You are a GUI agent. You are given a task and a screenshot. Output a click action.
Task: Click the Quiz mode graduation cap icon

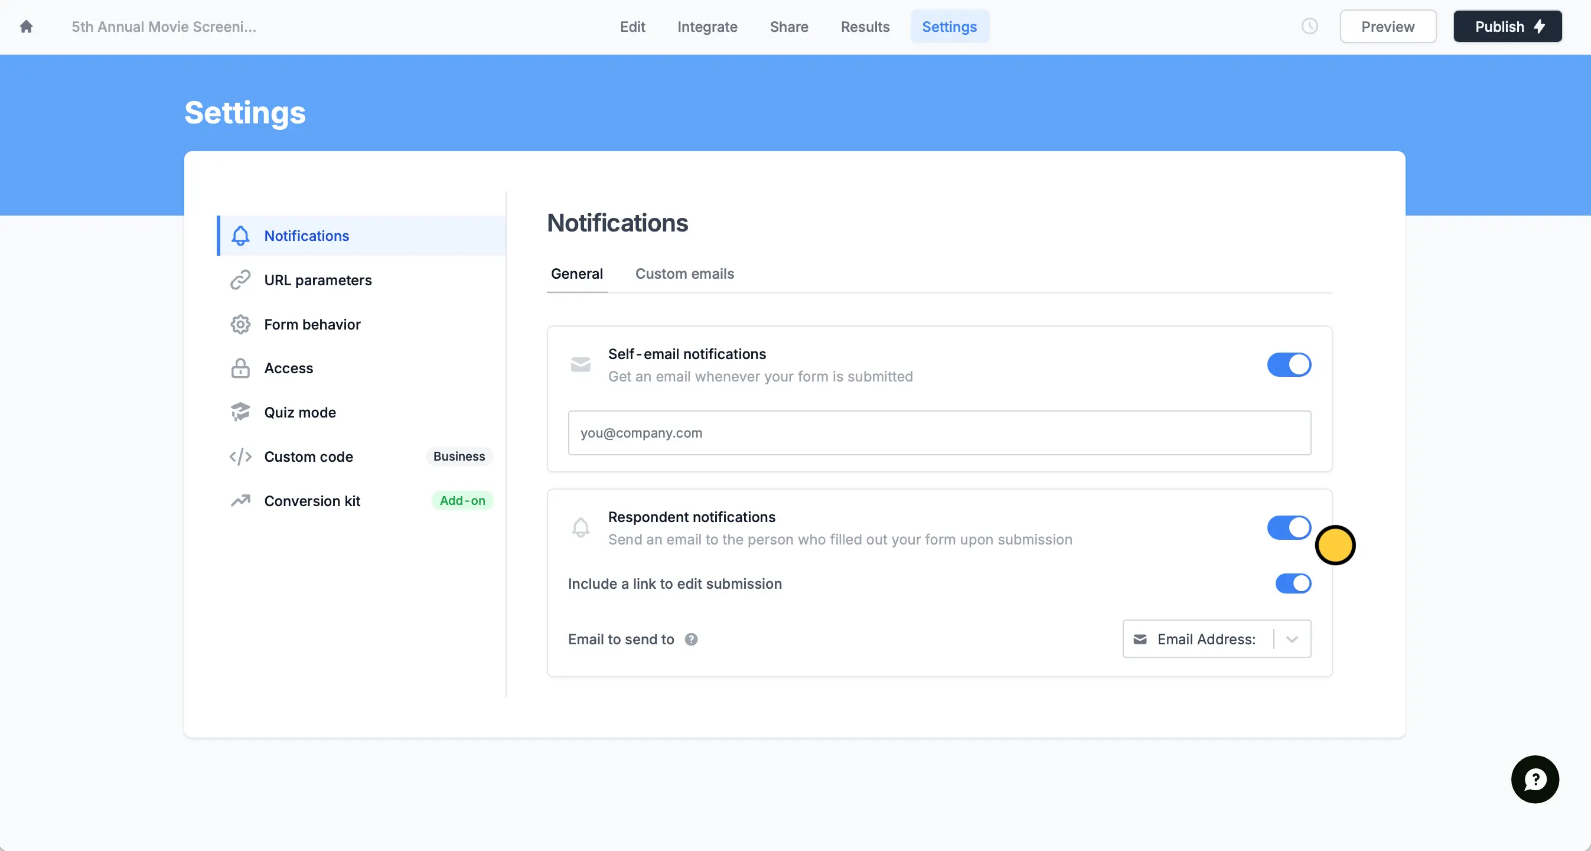pos(240,413)
